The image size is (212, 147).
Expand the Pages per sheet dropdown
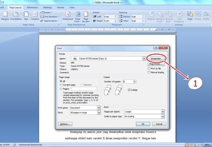pos(163,111)
